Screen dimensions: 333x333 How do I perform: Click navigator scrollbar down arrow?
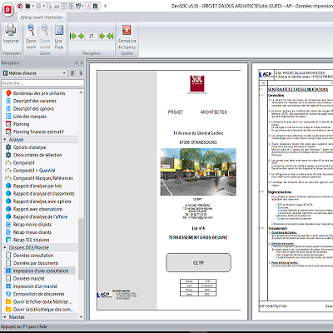pos(81,316)
